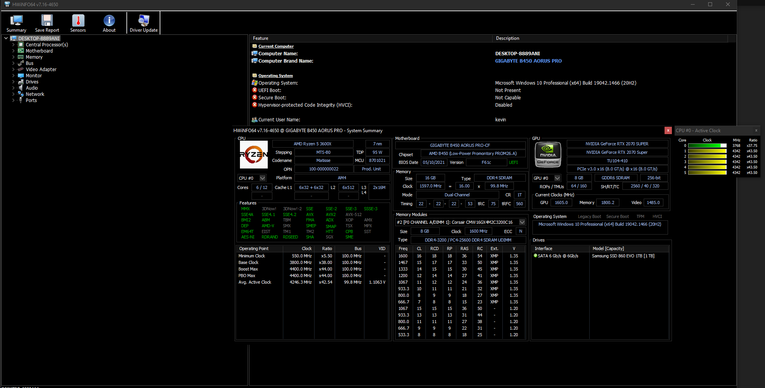Select the PBO Max operating point row

[312, 276]
